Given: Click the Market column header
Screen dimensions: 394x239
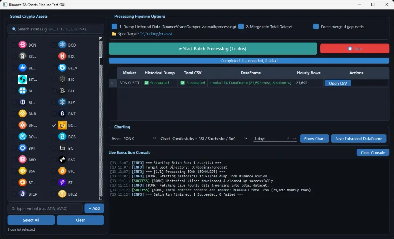Looking at the screenshot, I should [x=129, y=73].
